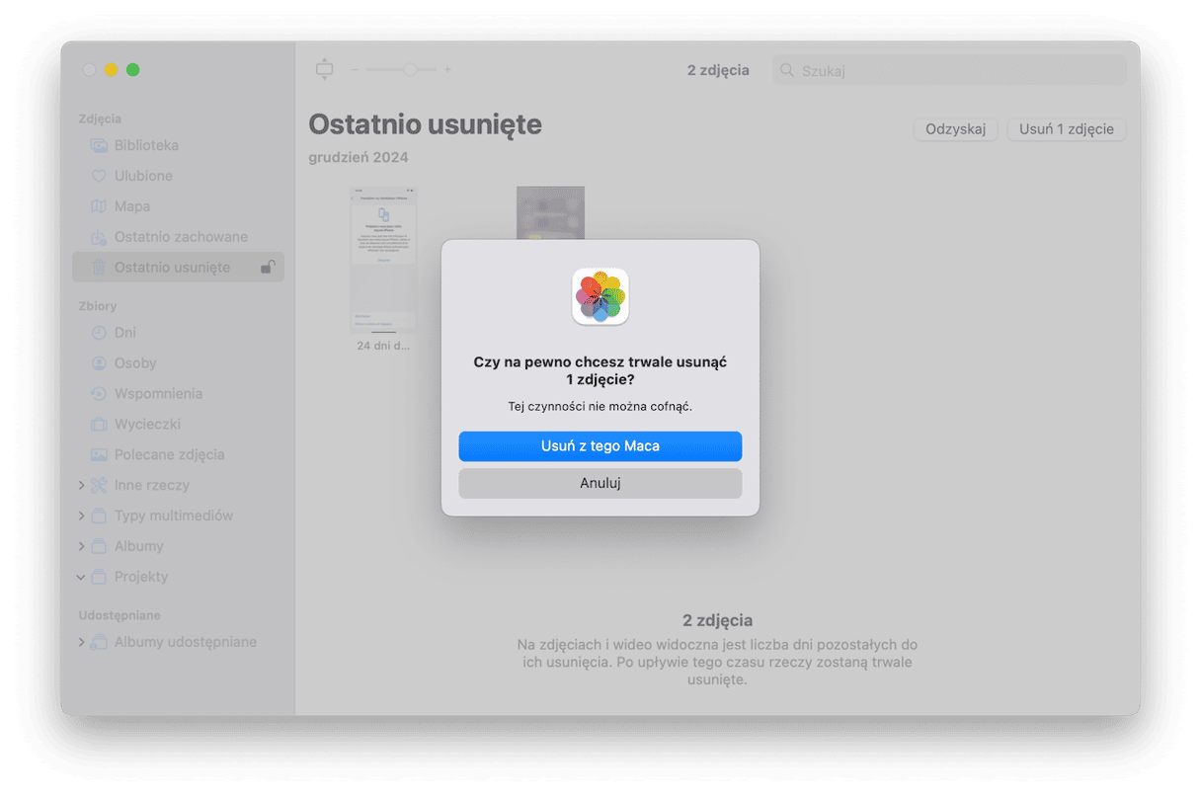Click the Osoby person icon
The width and height of the screenshot is (1201, 796).
[x=99, y=363]
